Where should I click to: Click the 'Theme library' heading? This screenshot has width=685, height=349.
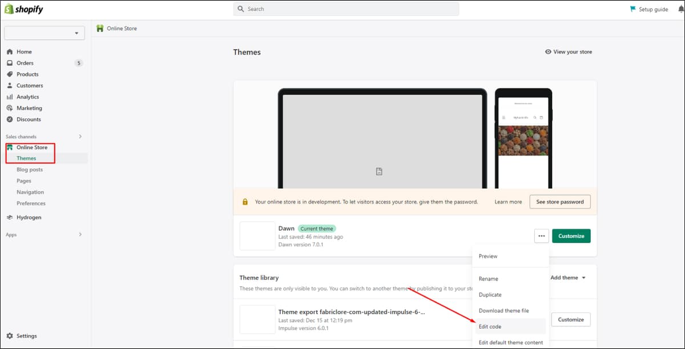259,278
